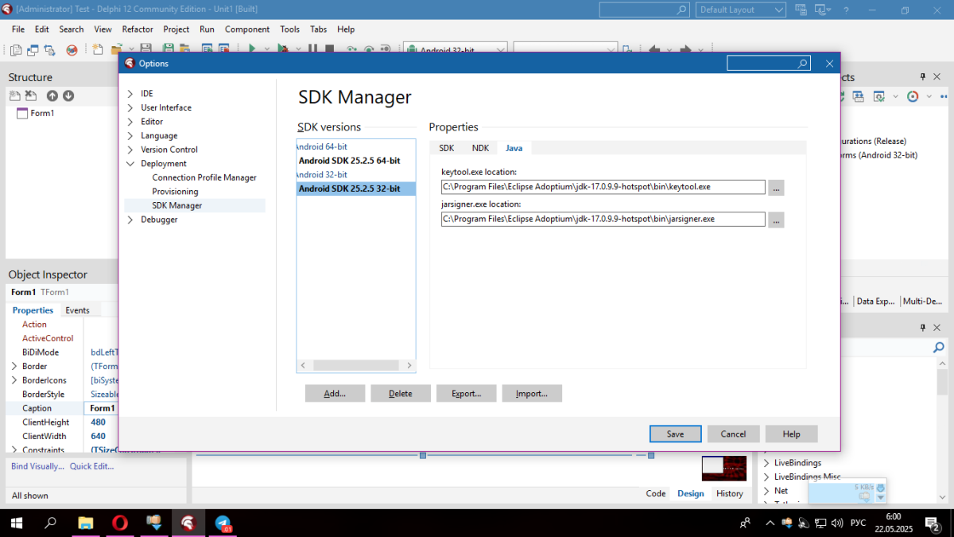Open the Data Explorer tab

[x=875, y=302]
